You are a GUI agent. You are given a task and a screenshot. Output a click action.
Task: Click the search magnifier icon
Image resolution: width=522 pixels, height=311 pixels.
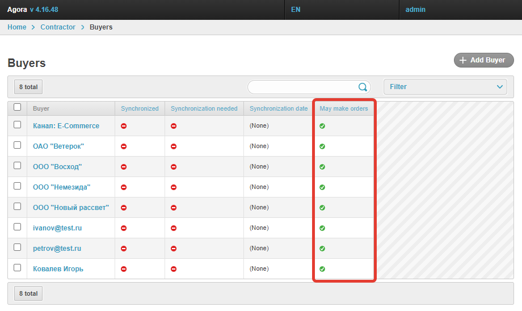pos(363,87)
